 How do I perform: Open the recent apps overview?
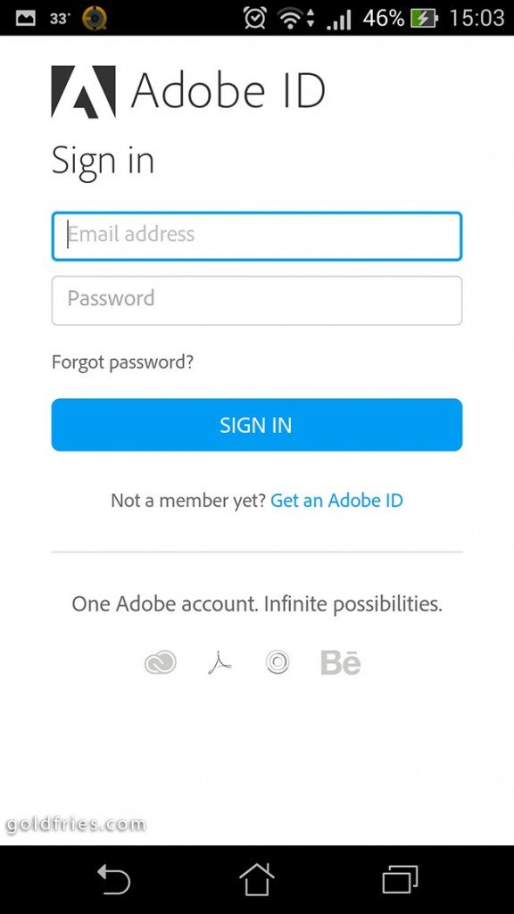(400, 879)
